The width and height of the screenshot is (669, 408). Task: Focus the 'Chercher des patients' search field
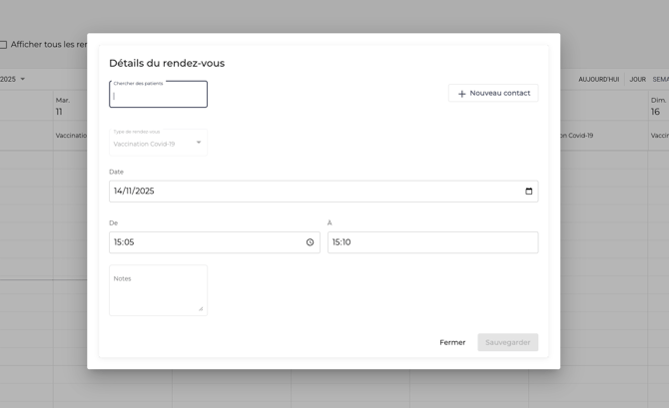(x=158, y=96)
